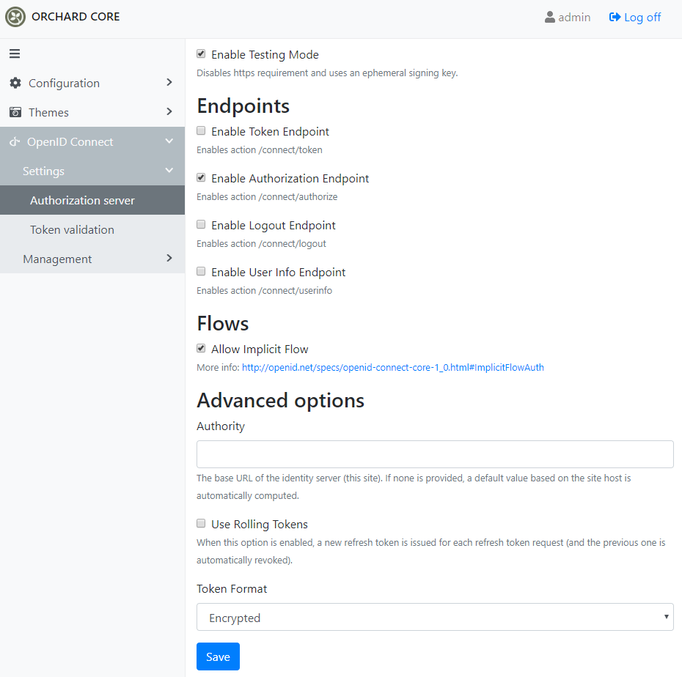Focus the Authority text field
The image size is (682, 677).
click(435, 454)
